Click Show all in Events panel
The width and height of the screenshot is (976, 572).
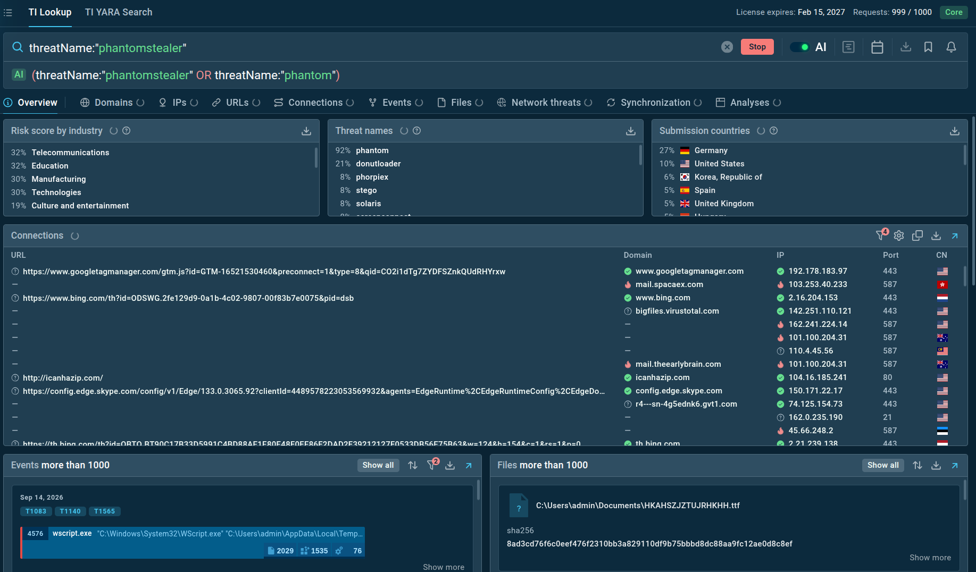point(378,465)
